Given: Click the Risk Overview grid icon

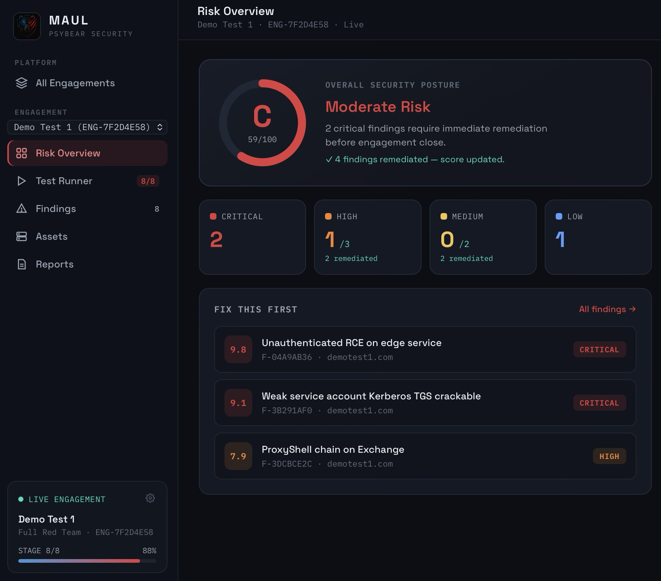Looking at the screenshot, I should coord(22,153).
